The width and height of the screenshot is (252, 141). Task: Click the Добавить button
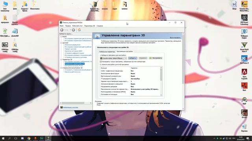[133, 58]
